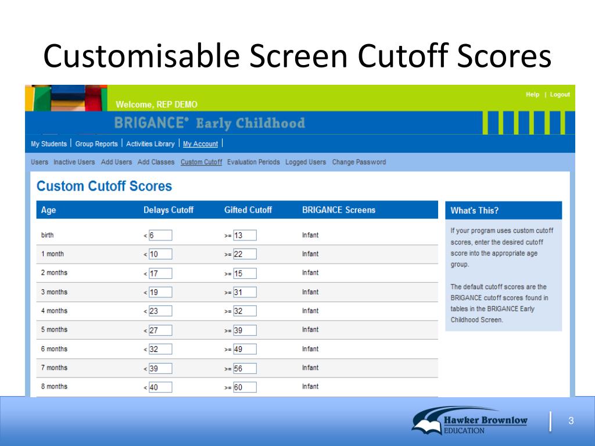
Task: Click the '4 months' age label
Action: (54, 311)
